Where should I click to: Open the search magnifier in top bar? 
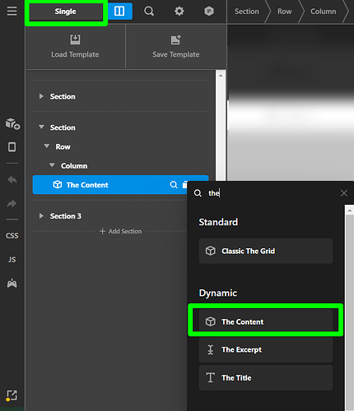[x=149, y=12]
